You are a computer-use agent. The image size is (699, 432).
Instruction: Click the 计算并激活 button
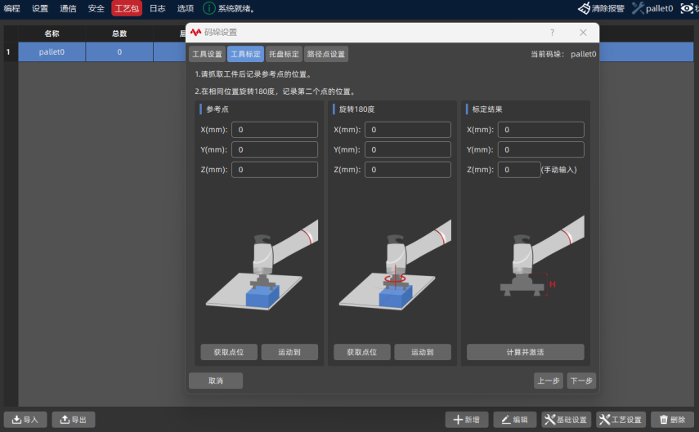pyautogui.click(x=526, y=352)
